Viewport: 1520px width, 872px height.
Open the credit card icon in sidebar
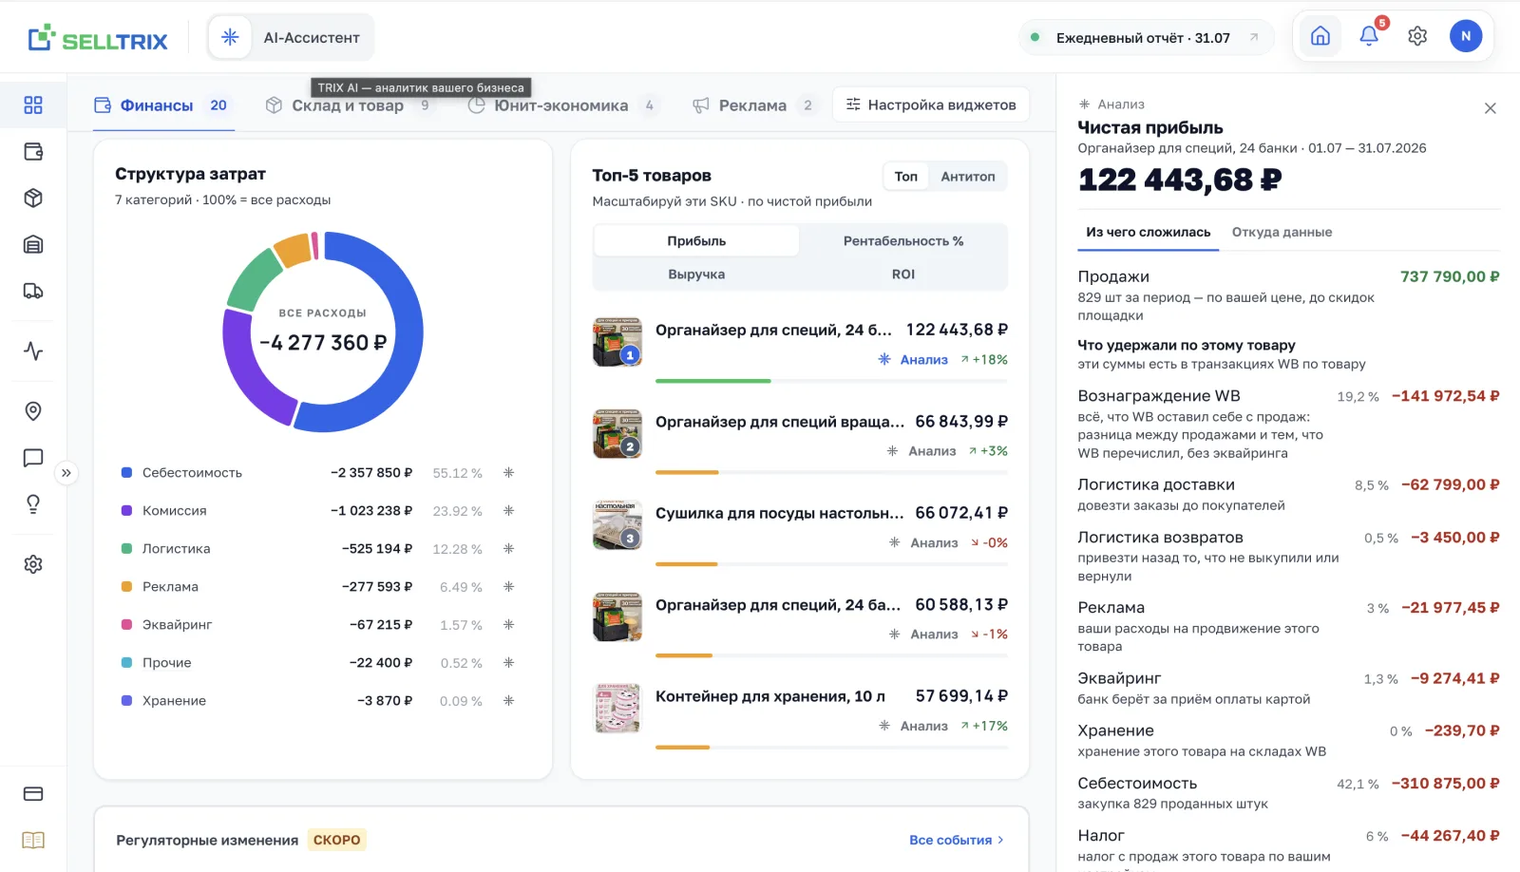[x=33, y=794]
